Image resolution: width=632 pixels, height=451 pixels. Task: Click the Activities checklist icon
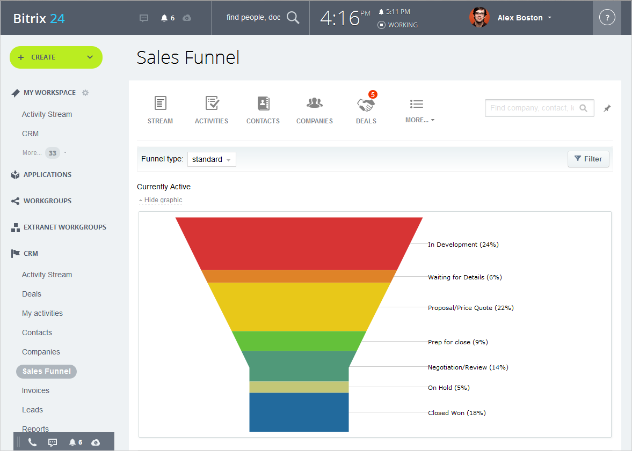(x=212, y=103)
